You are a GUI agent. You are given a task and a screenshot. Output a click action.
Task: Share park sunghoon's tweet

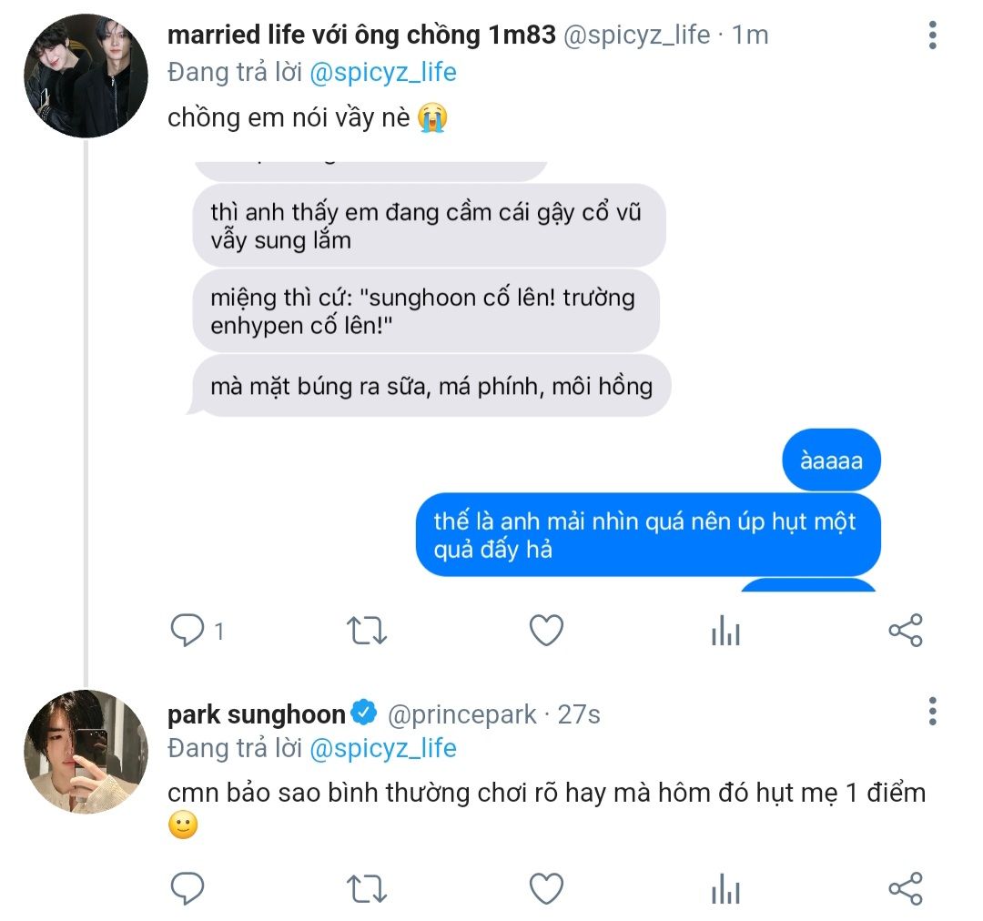(905, 888)
